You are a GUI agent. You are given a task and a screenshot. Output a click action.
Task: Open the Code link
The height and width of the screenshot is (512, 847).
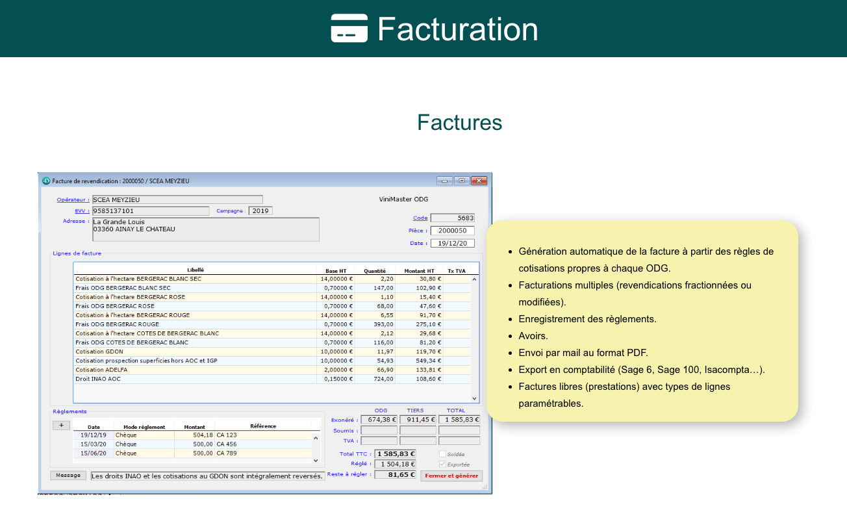420,218
